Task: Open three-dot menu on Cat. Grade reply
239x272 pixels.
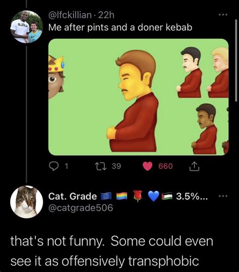Action: tap(223, 196)
